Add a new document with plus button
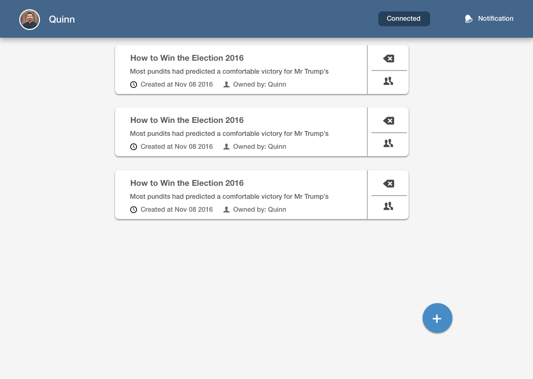Screen dimensions: 533x379 pyautogui.click(x=438, y=318)
